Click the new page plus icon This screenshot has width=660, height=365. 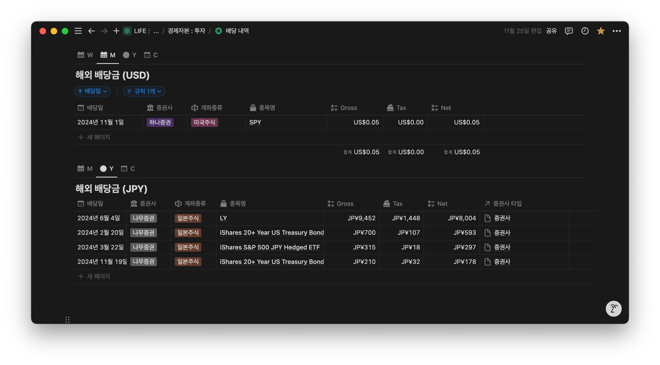click(116, 31)
